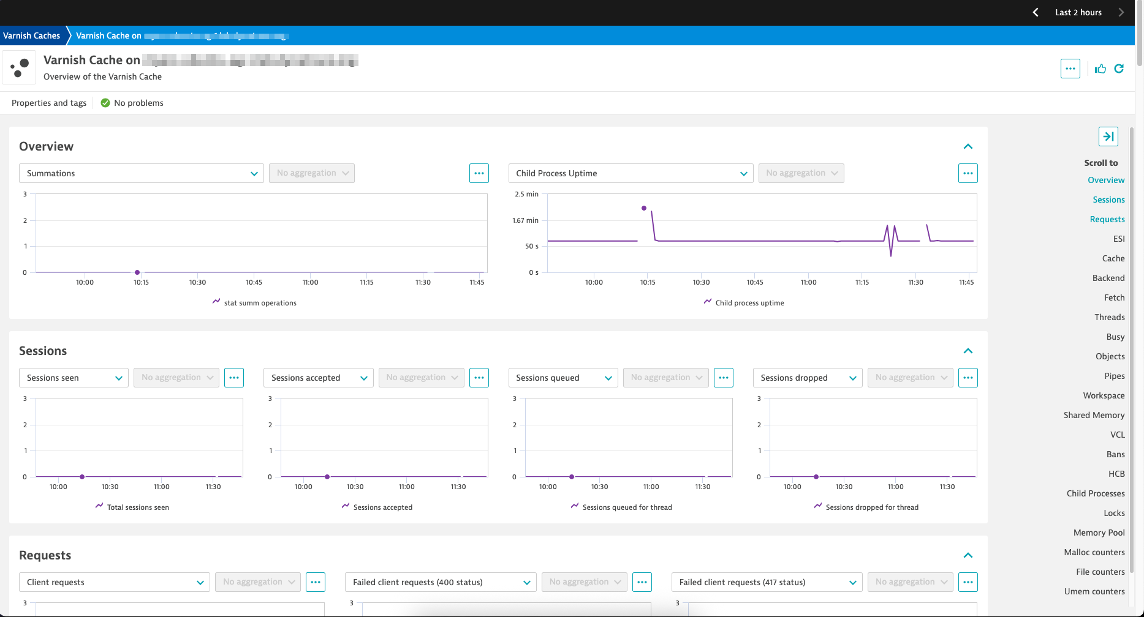Open more options for the Summations chart
This screenshot has height=617, width=1144.
pos(479,173)
